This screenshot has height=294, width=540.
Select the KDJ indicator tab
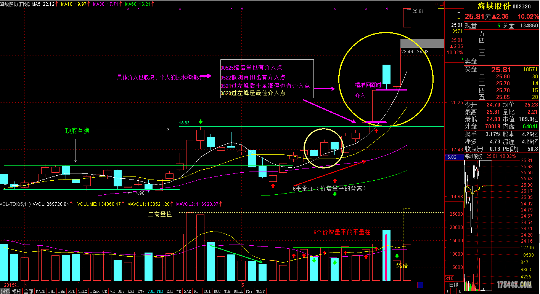(197, 291)
